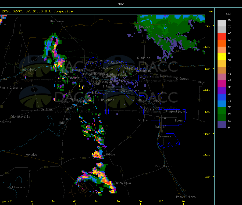Click the Aero_GA label

click(161, 127)
